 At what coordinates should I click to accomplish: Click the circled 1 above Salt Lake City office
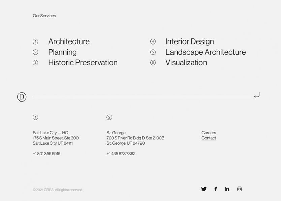(35, 117)
